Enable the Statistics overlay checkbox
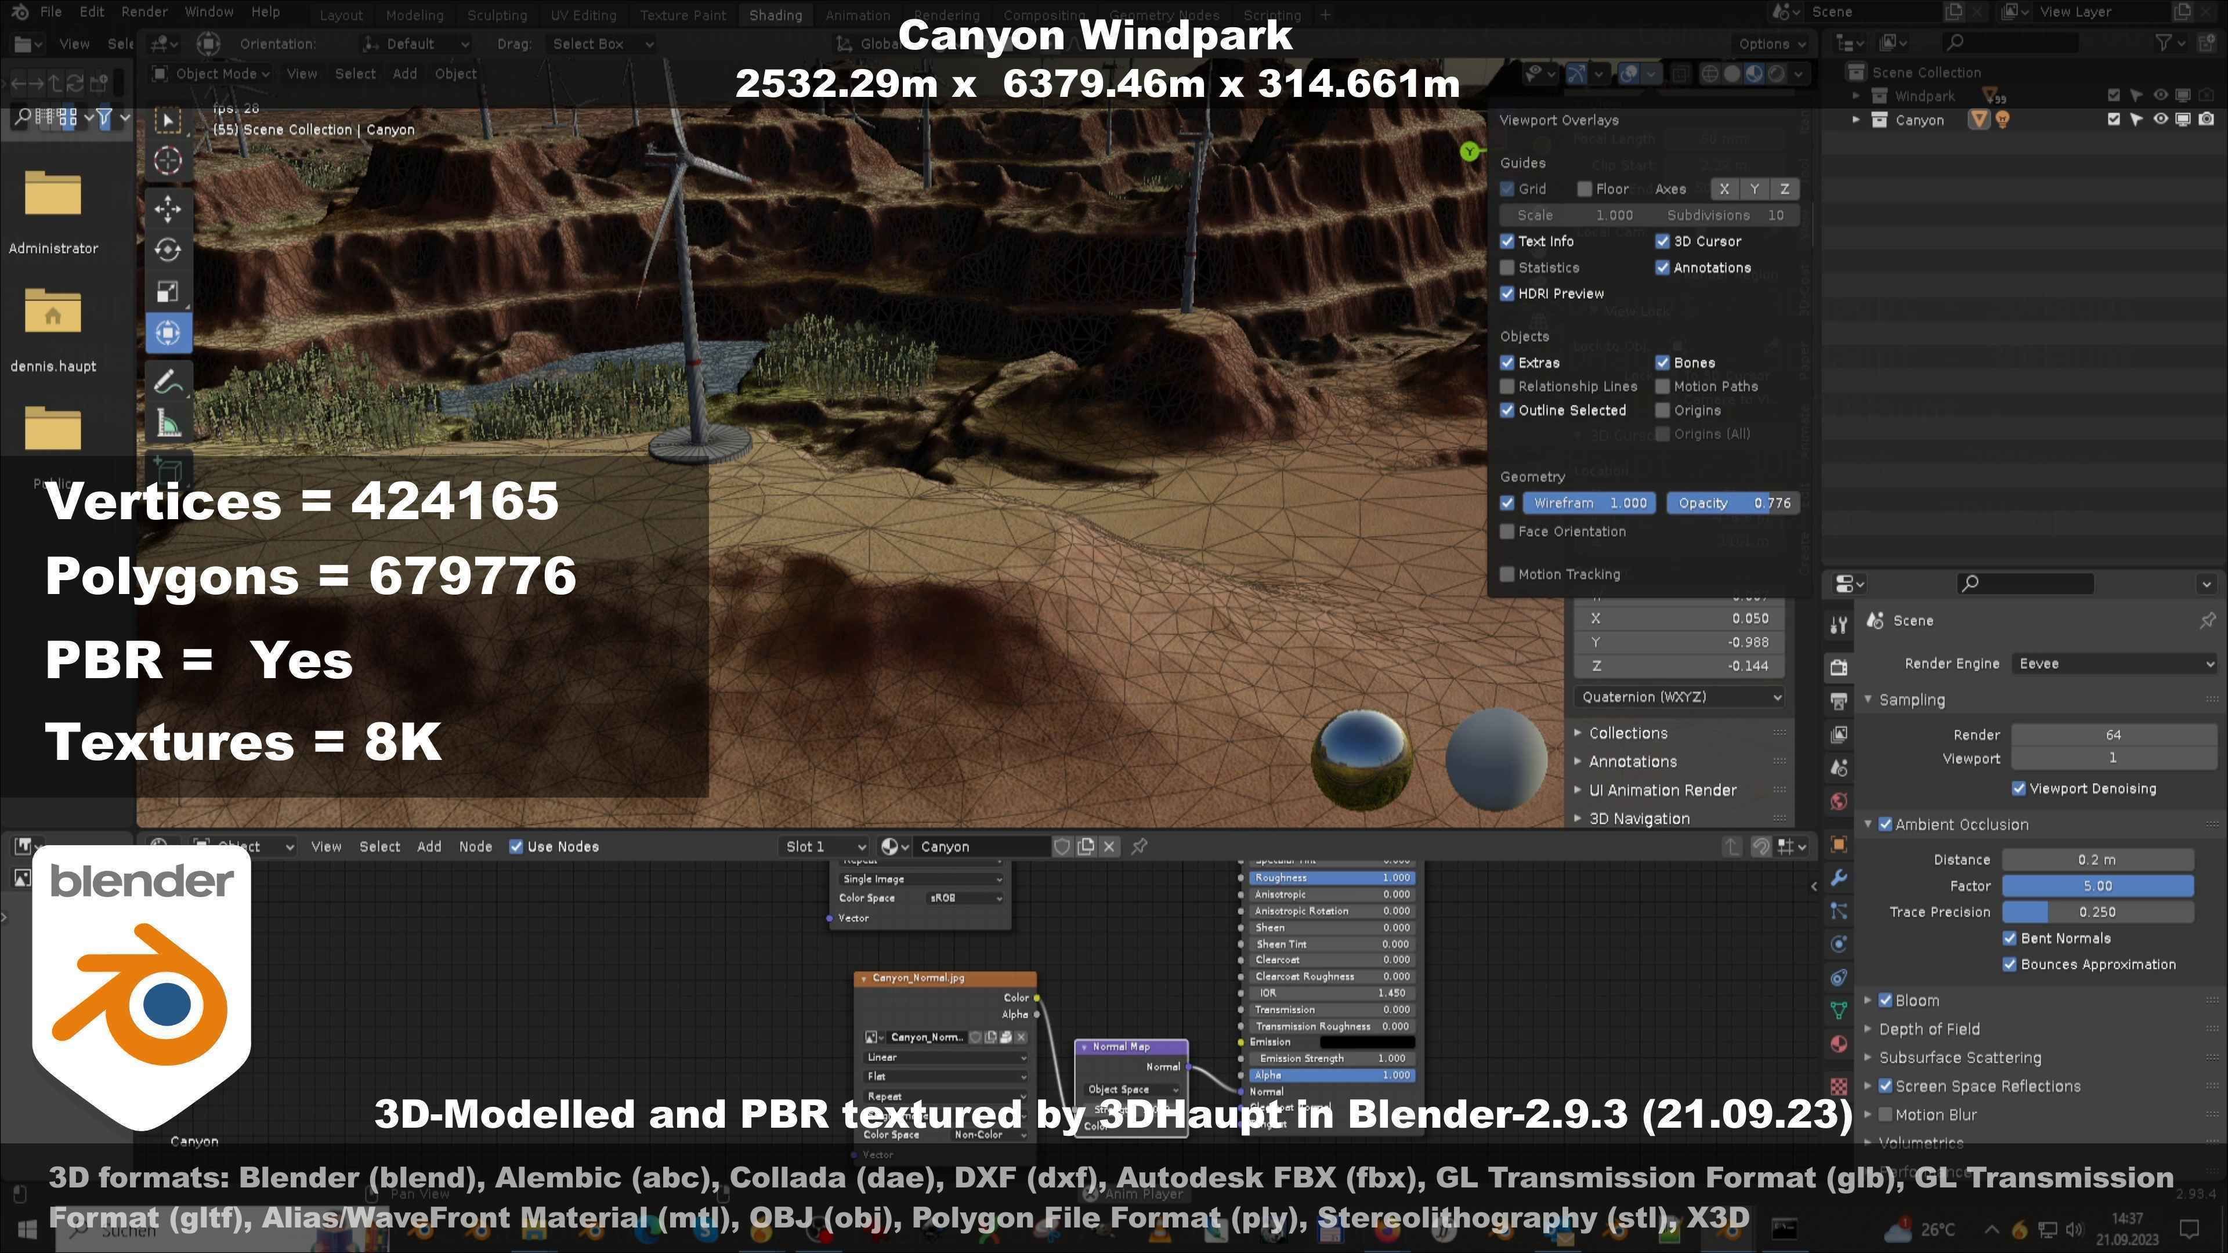2228x1253 pixels. pyautogui.click(x=1507, y=268)
